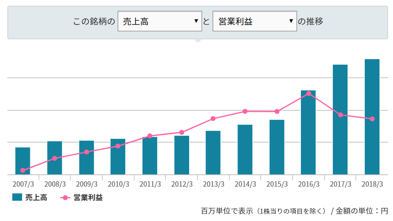This screenshot has height=221, width=393.
Task: Select the 2011/3 operating profit point
Action: (x=150, y=136)
